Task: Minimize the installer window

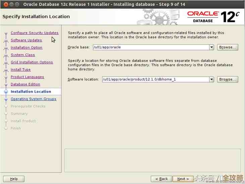Action: click(x=11, y=4)
